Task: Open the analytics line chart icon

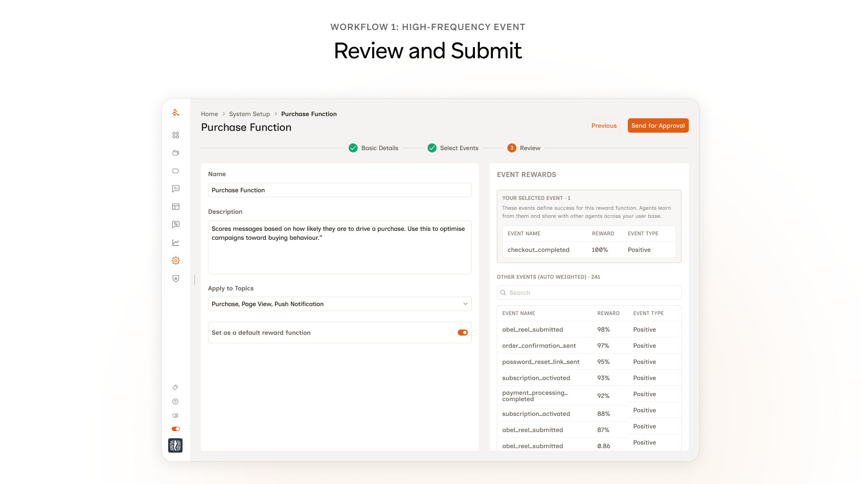Action: pyautogui.click(x=176, y=242)
